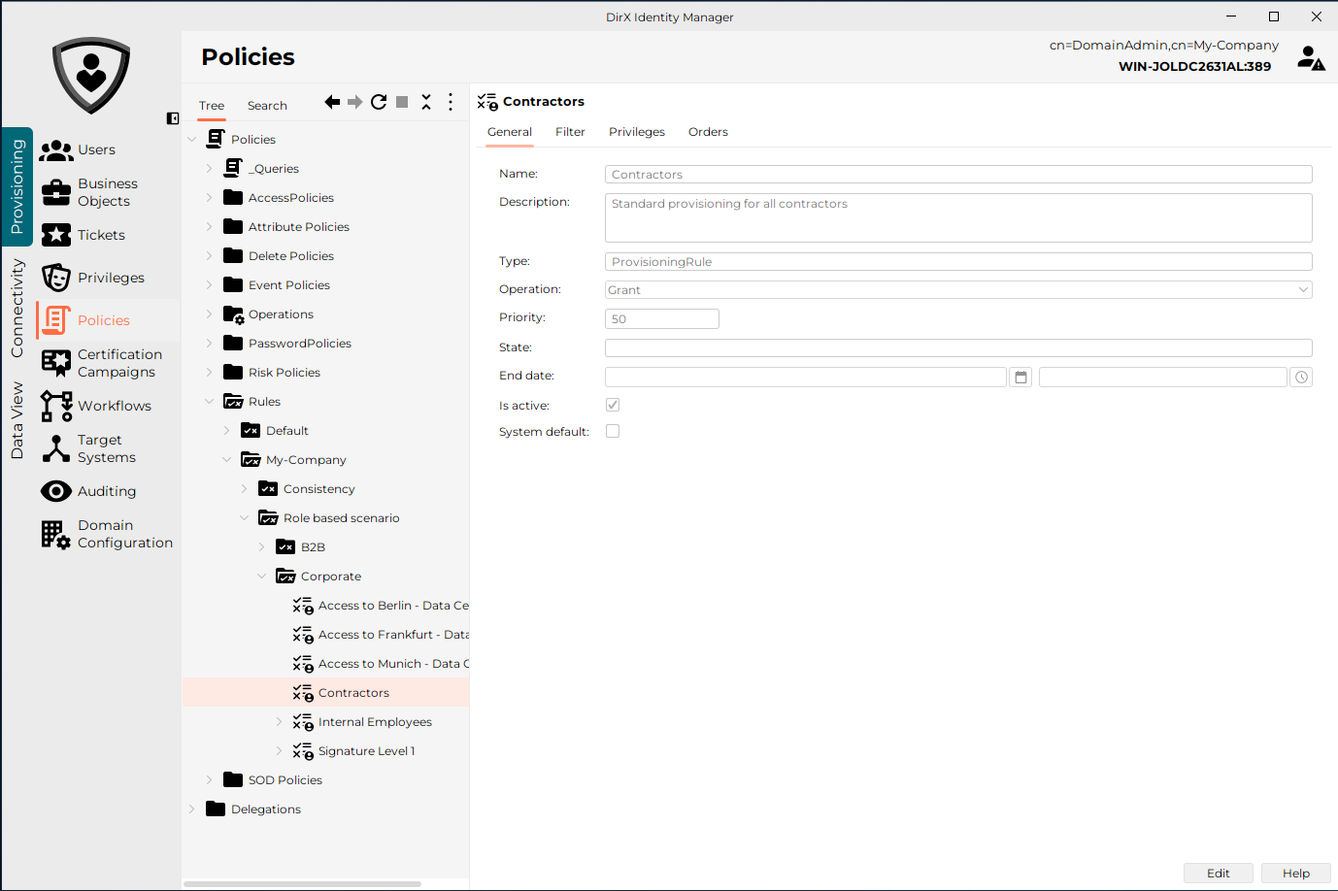
Task: Click the Operations folder gear icon
Action: click(234, 314)
